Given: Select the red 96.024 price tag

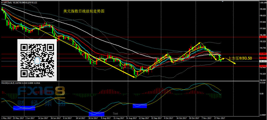Looking at the screenshot, I should point(263,37).
